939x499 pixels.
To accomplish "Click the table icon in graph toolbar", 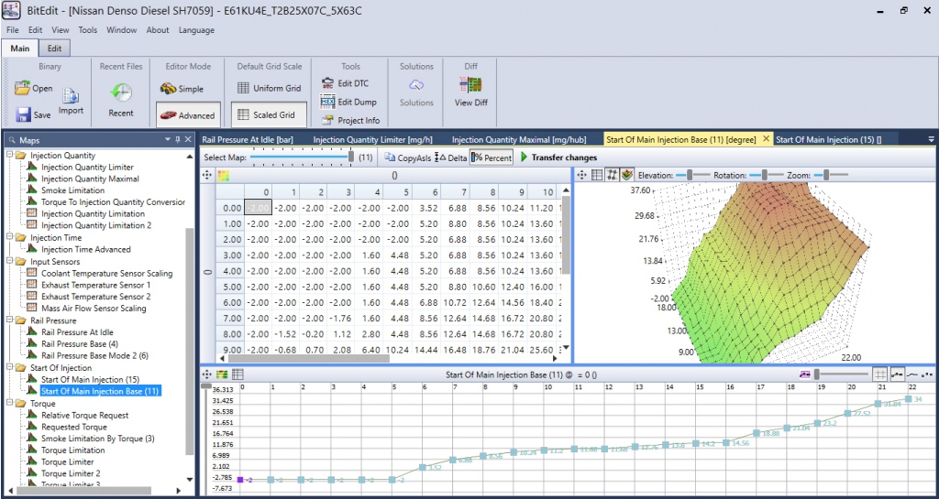I will coord(238,374).
